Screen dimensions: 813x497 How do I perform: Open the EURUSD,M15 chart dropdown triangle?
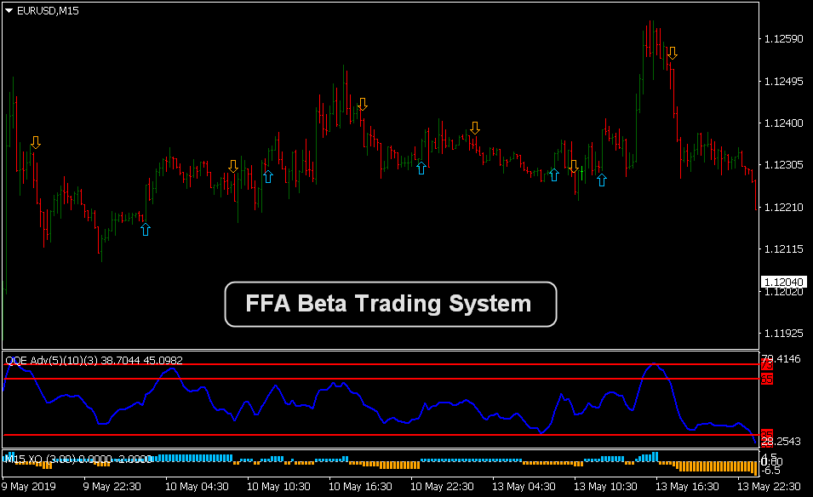(9, 11)
